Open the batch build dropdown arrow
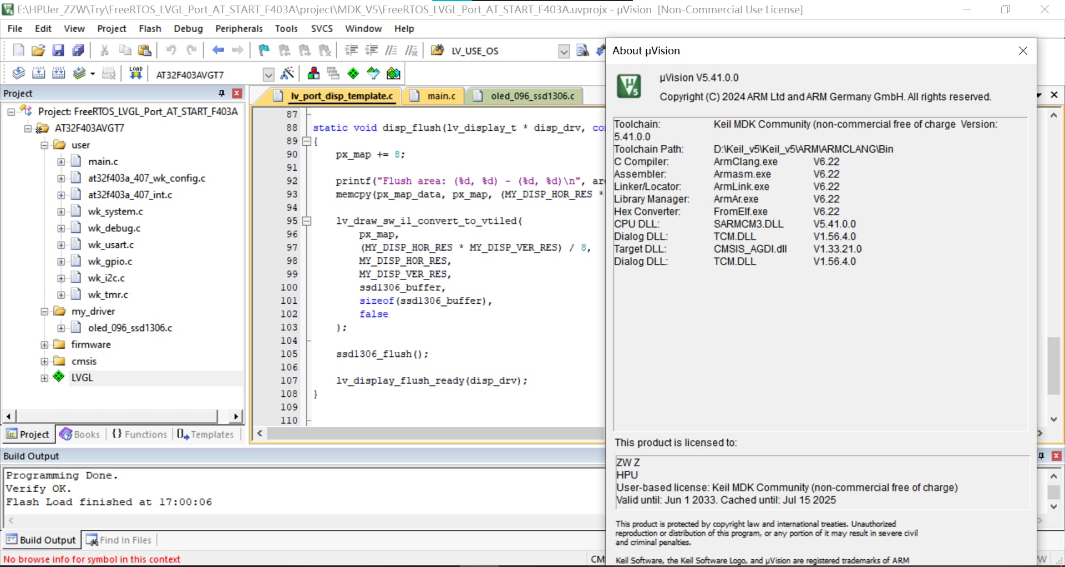Viewport: 1065px width, 567px height. pyautogui.click(x=93, y=74)
